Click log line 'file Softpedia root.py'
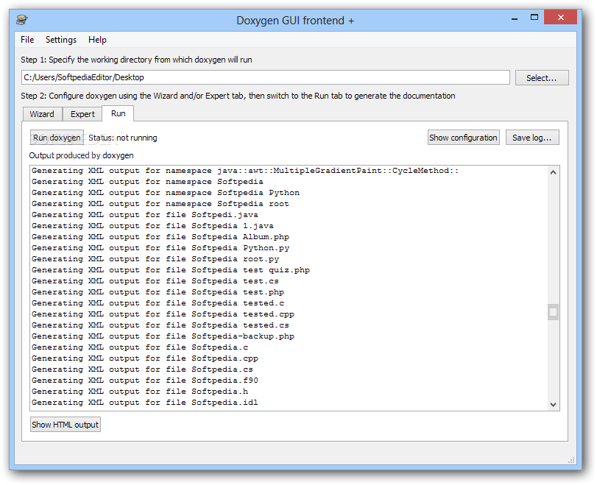Image resolution: width=597 pixels, height=485 pixels. click(155, 259)
